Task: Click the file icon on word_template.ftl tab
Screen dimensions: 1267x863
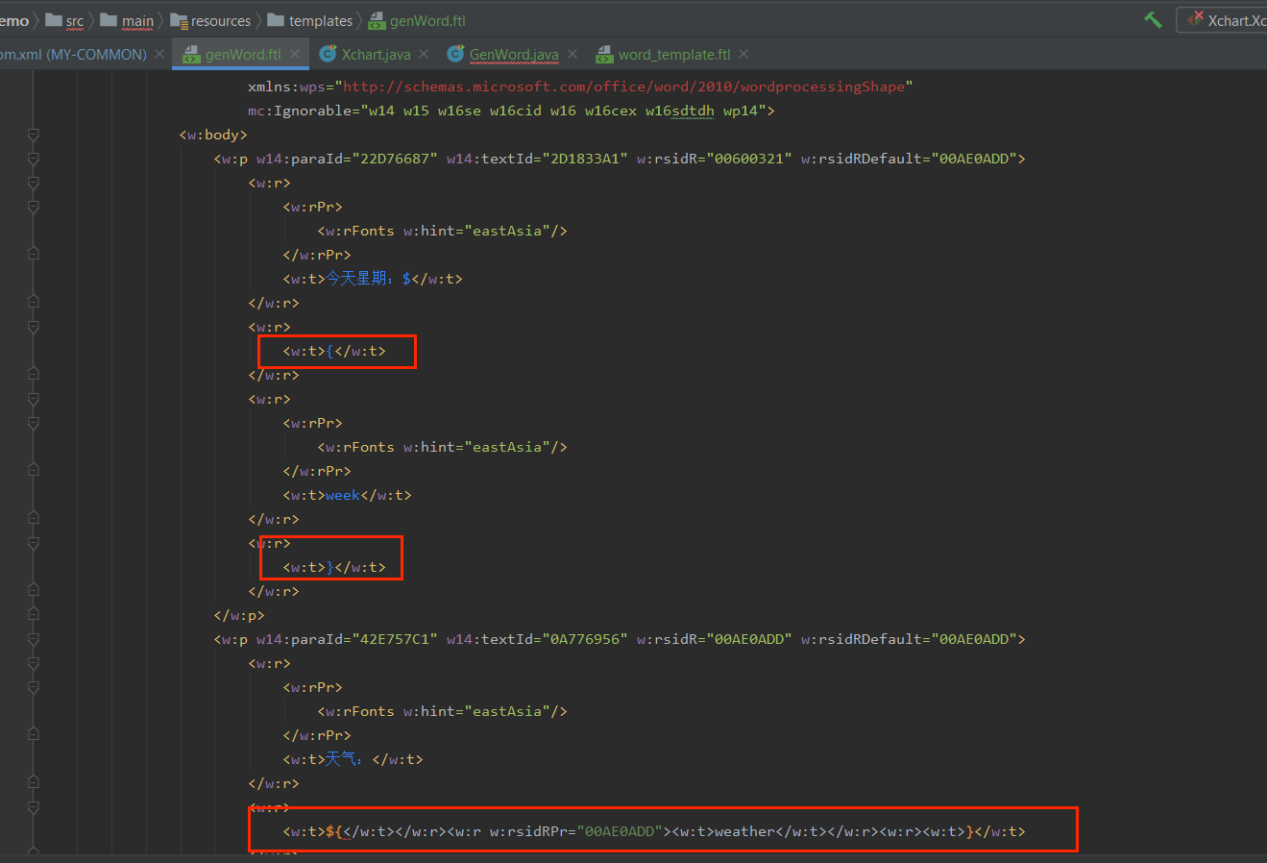Action: tap(603, 54)
